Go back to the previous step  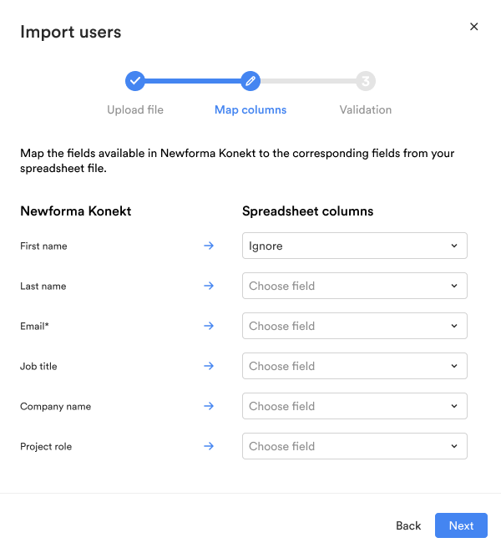tap(408, 525)
